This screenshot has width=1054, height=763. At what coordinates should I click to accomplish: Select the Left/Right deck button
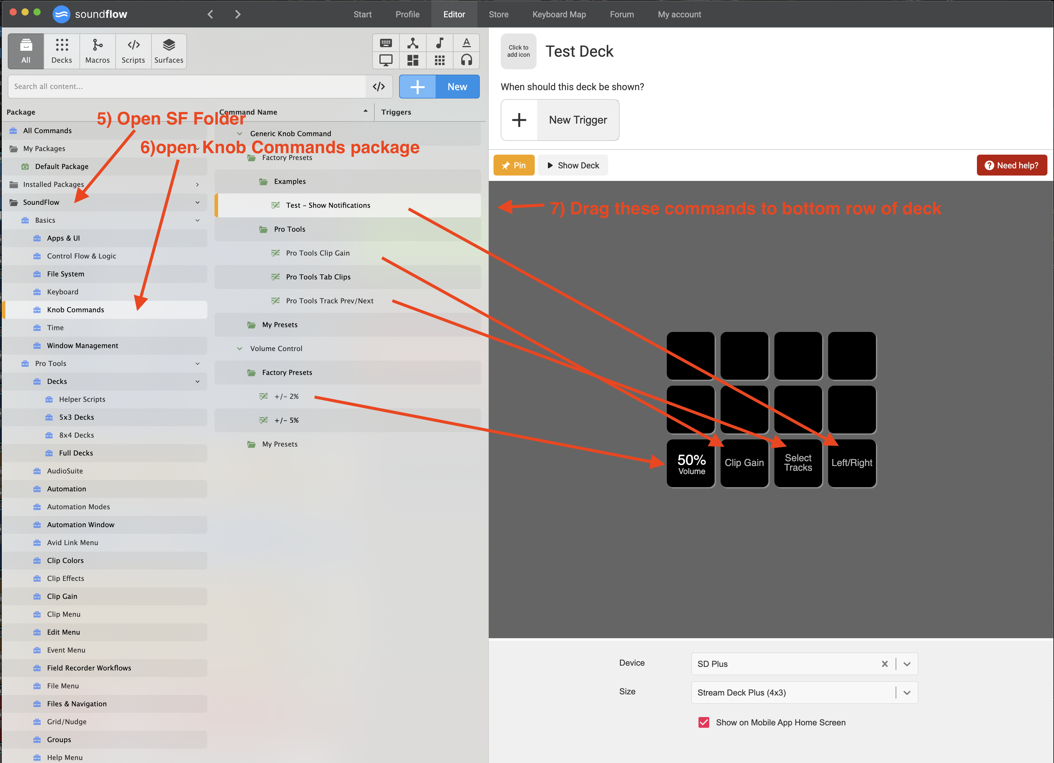tap(852, 464)
